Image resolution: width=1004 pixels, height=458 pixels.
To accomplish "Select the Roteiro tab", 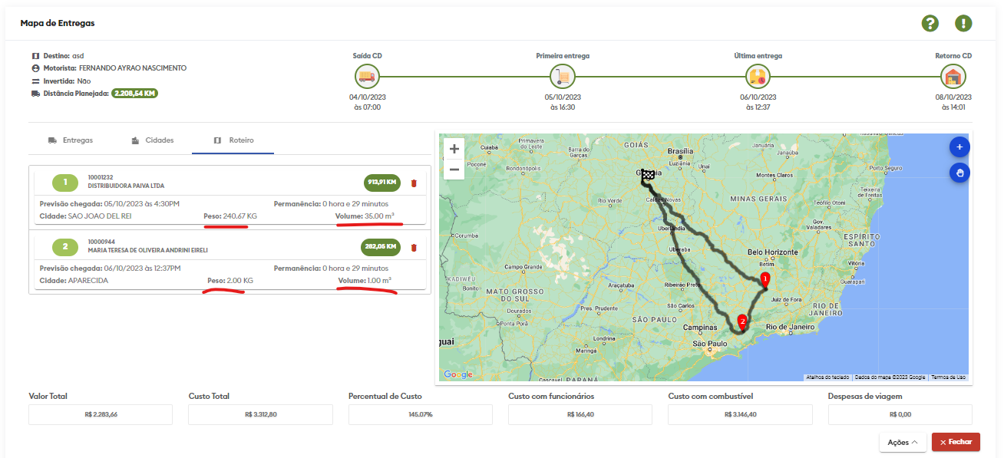I will 233,140.
